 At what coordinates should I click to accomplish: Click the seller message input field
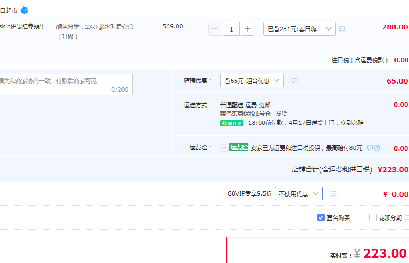pos(66,85)
